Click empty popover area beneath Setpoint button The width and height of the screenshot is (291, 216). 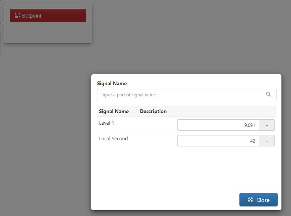coord(48,32)
